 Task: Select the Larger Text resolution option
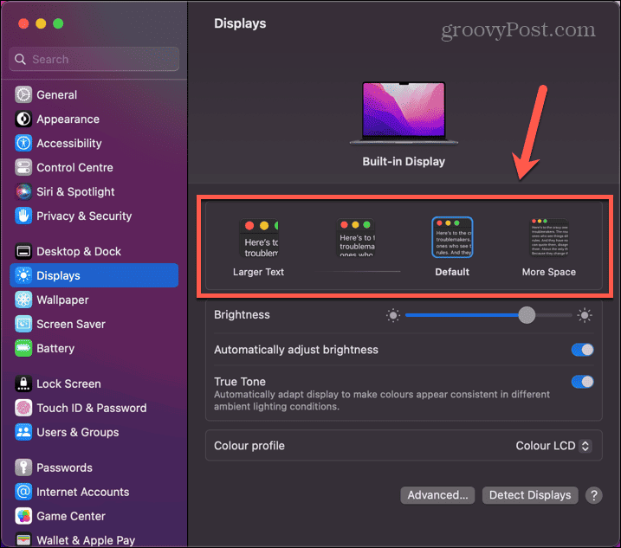tap(259, 248)
